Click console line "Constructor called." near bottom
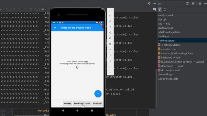This screenshot has height=116, width=207. click(121, 90)
